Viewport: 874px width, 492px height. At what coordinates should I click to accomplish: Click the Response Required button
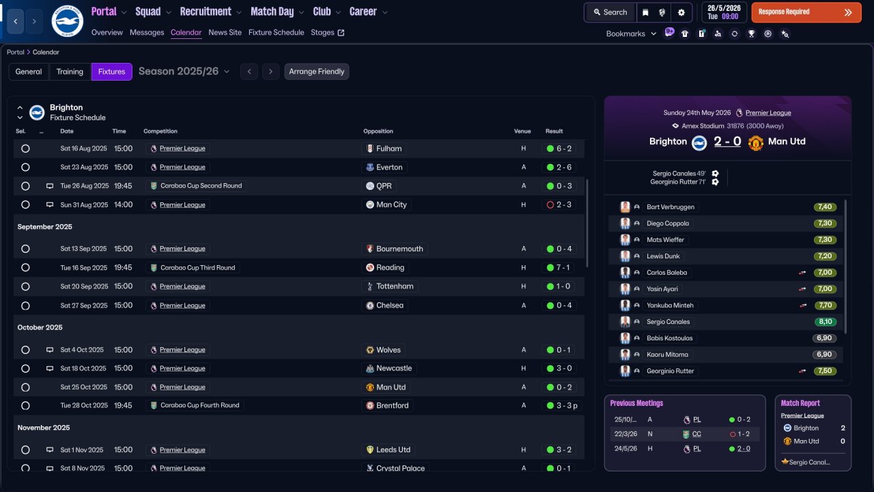806,12
